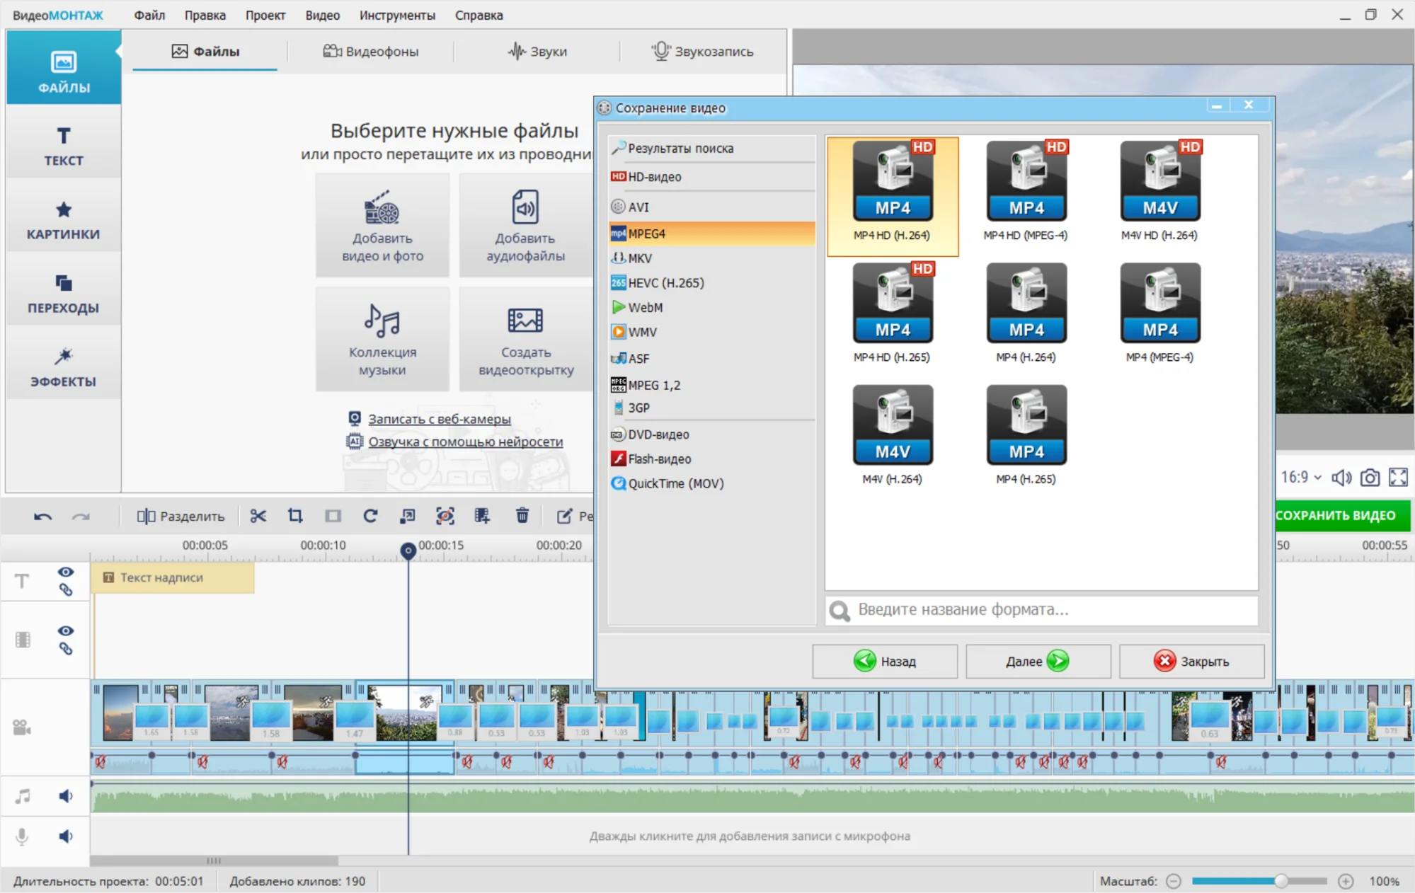
Task: Click the redo arrow icon
Action: 81,516
